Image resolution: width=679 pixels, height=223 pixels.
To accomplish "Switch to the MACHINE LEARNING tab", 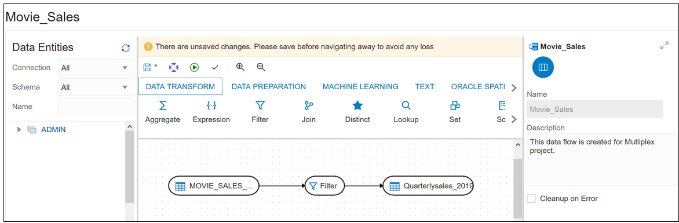I will 360,87.
